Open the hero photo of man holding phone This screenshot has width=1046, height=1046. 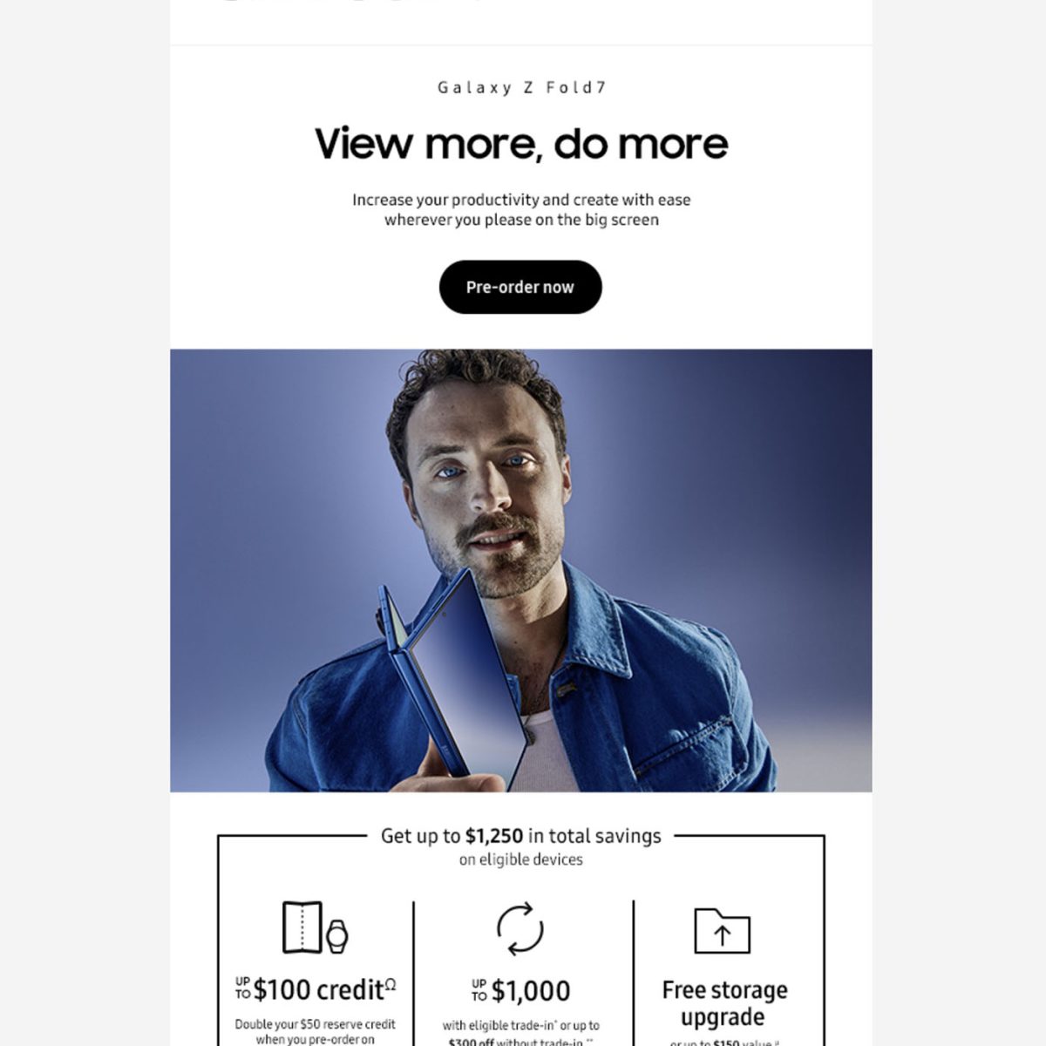point(521,570)
